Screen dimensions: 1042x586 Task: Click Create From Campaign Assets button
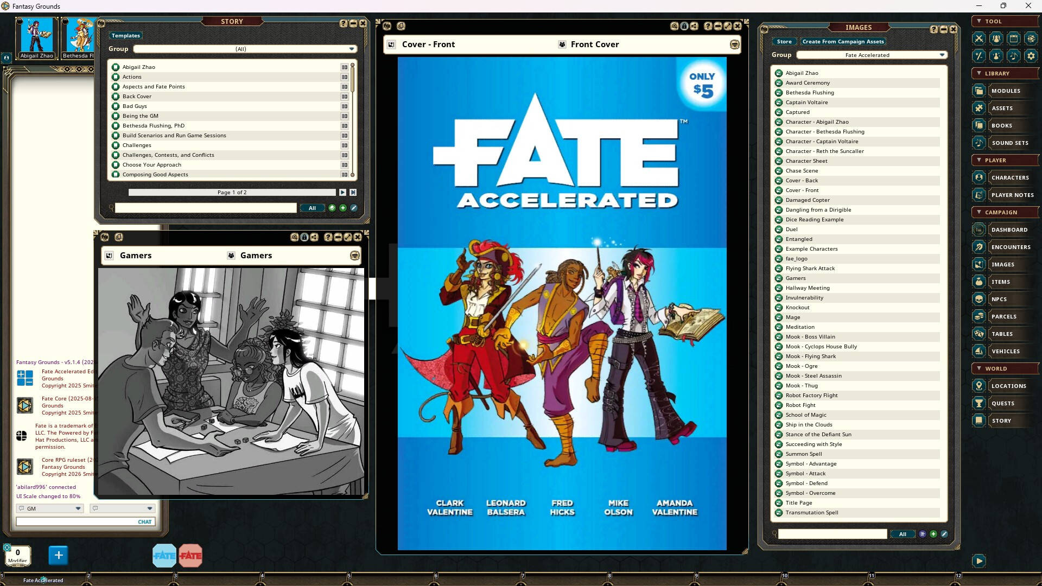click(x=843, y=41)
